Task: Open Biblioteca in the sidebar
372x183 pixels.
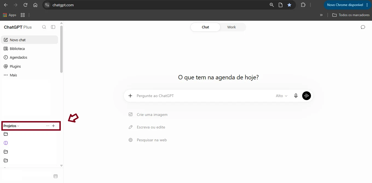Action: click(x=30, y=49)
